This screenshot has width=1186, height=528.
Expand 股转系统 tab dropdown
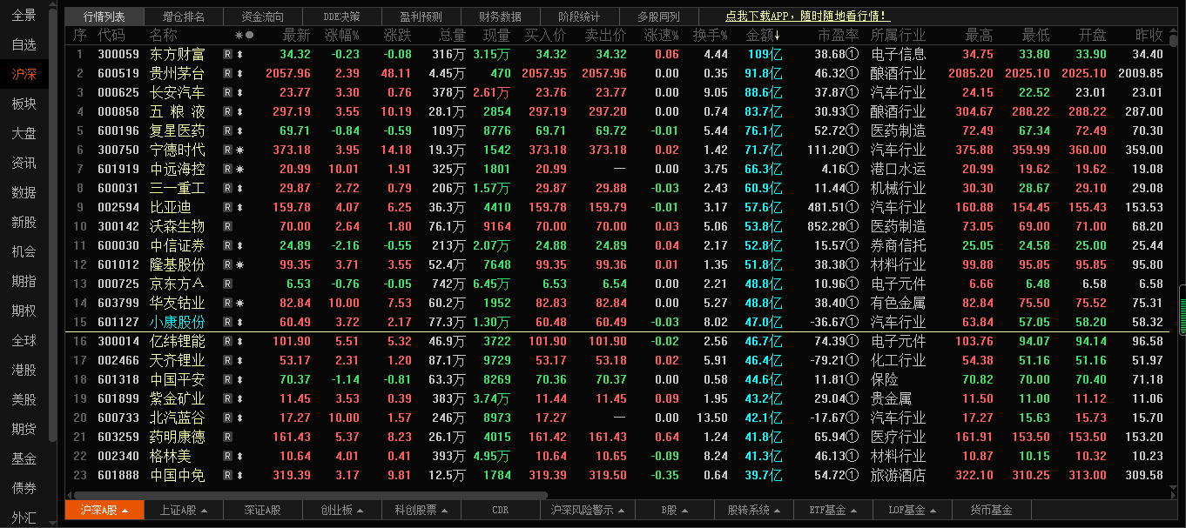click(778, 511)
